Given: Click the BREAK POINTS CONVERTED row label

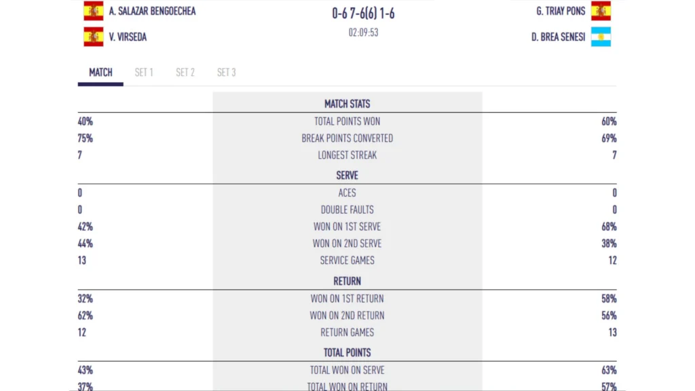Looking at the screenshot, I should pyautogui.click(x=347, y=138).
